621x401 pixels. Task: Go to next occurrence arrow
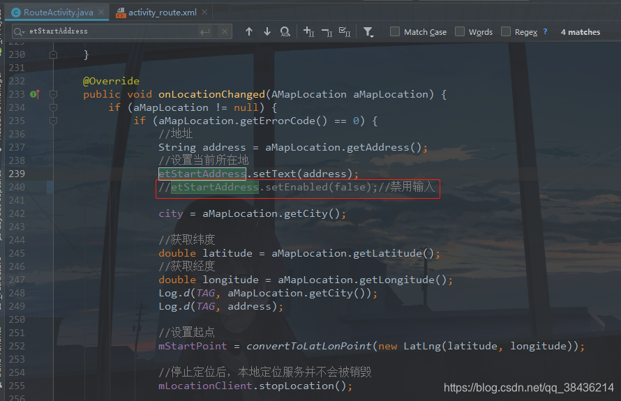tap(267, 31)
